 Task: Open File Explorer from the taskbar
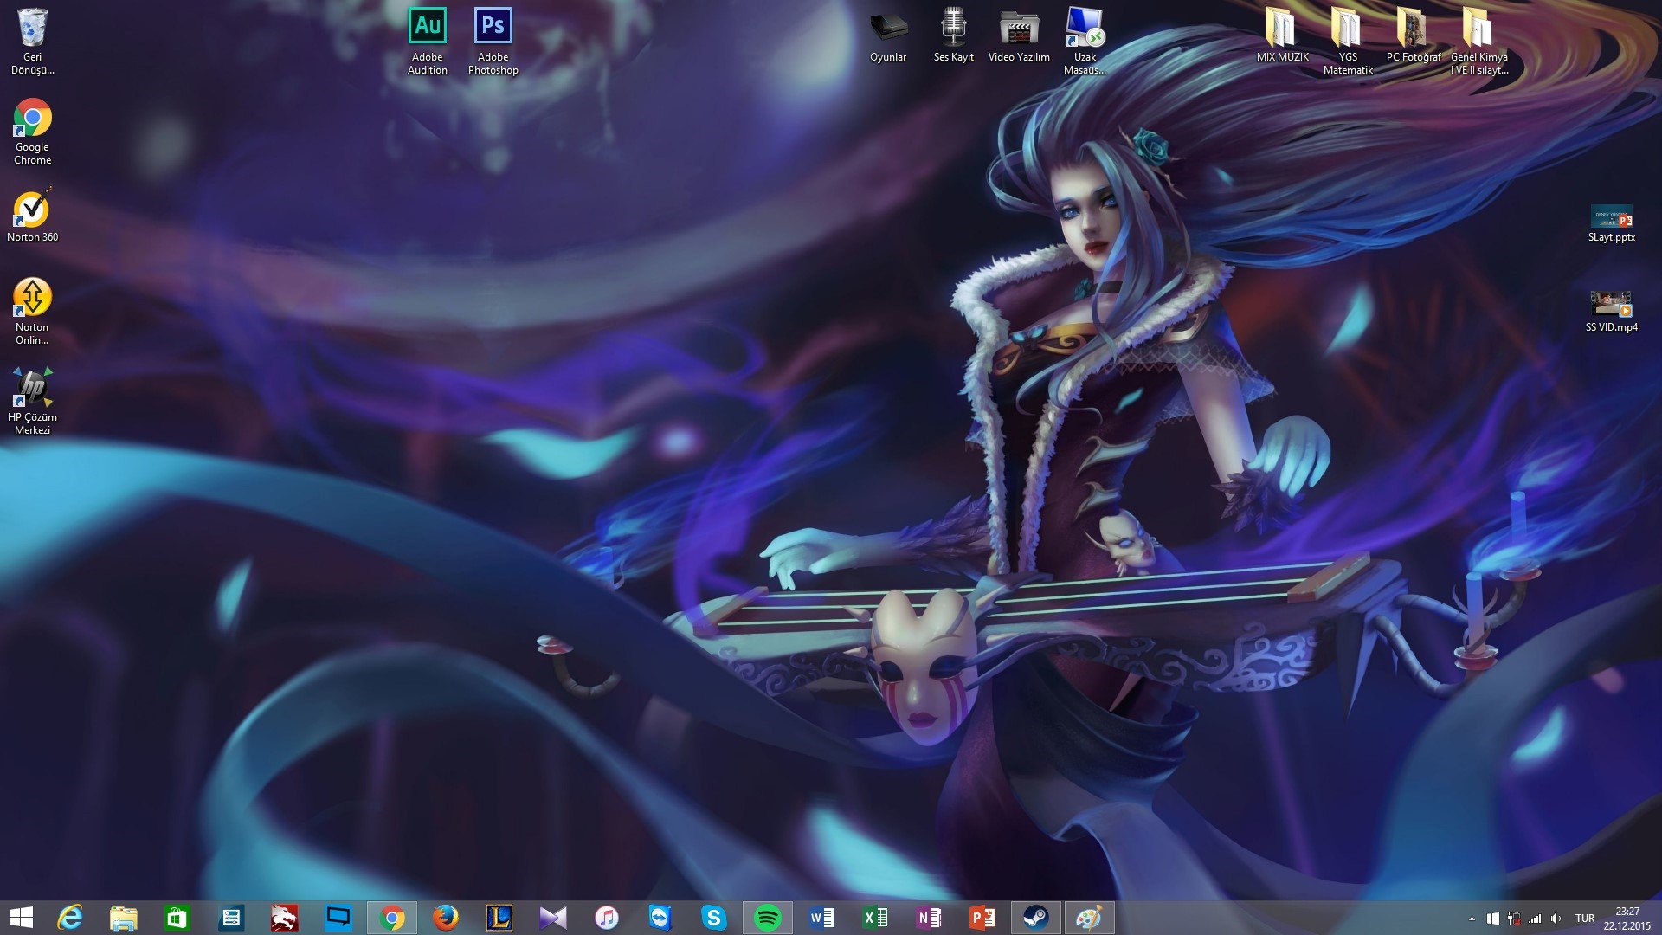124,918
